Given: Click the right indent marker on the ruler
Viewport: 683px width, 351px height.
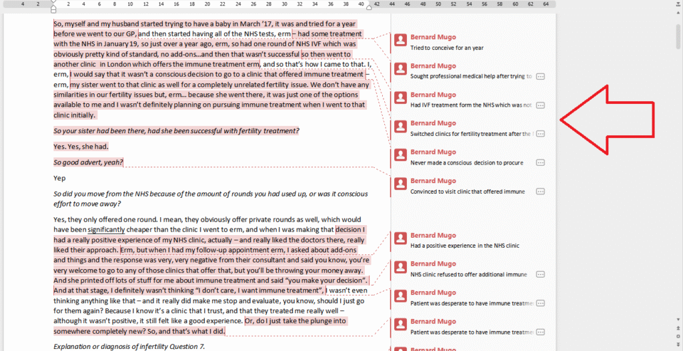Looking at the screenshot, I should point(369,7).
